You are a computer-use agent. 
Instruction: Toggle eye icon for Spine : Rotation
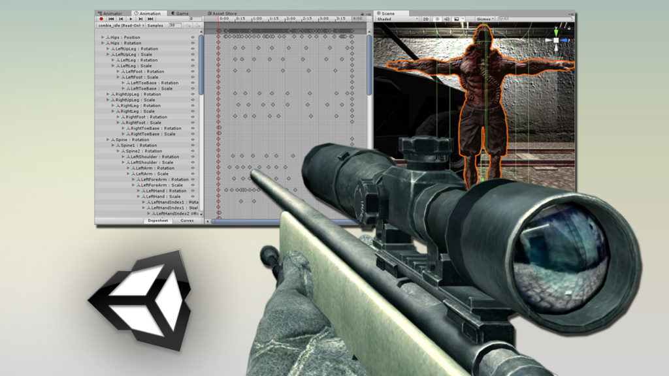[x=193, y=140]
